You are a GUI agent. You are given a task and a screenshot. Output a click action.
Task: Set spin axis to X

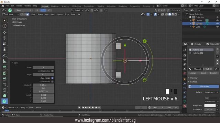[x=37, y=10]
